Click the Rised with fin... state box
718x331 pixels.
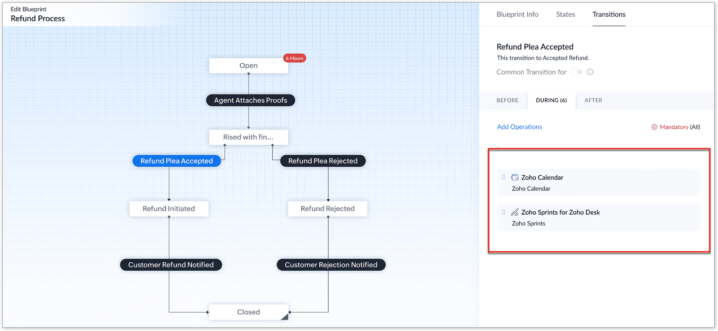click(x=248, y=137)
